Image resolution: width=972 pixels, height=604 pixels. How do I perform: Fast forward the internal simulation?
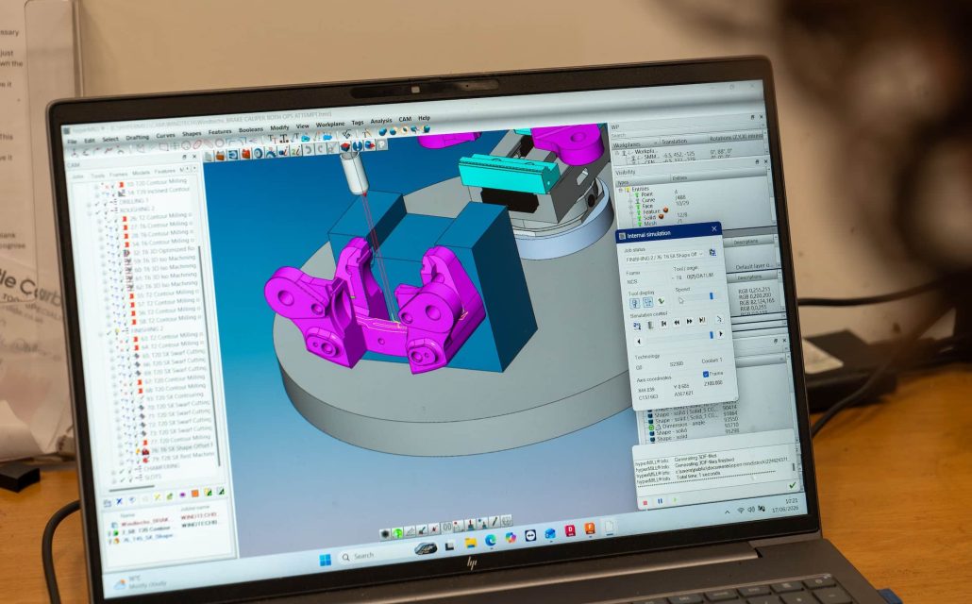click(x=689, y=321)
